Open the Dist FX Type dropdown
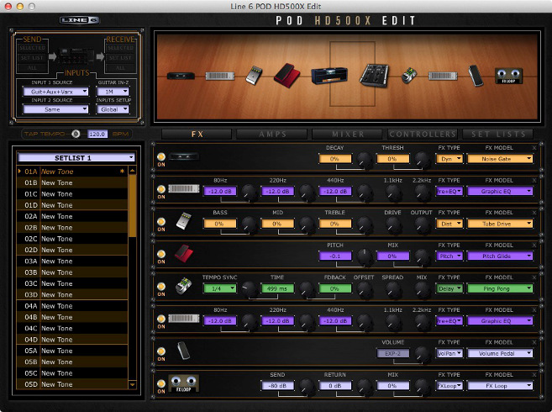The width and height of the screenshot is (552, 412). click(x=449, y=224)
